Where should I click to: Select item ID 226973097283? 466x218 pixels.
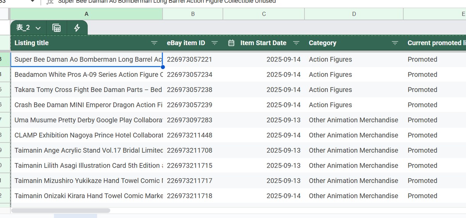pyautogui.click(x=193, y=120)
